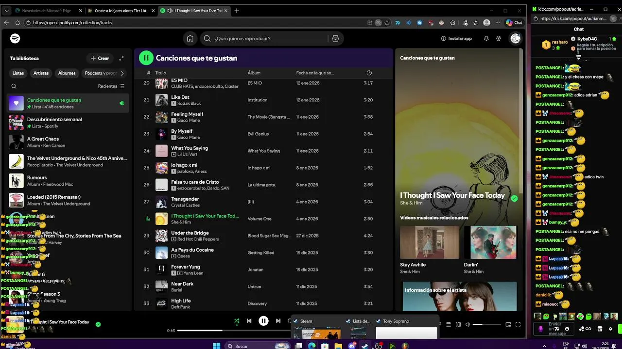
Task: Show more library filter chips arrow
Action: point(122,73)
